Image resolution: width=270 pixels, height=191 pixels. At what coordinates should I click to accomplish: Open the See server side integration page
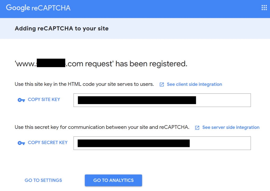coord(230,127)
